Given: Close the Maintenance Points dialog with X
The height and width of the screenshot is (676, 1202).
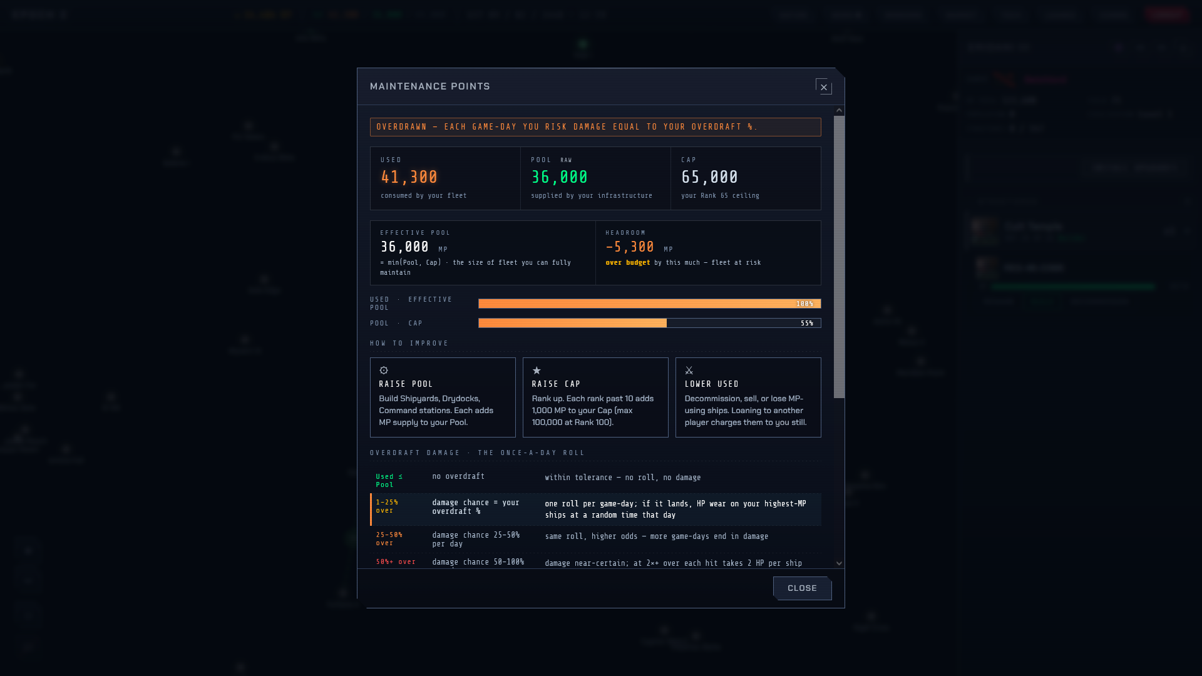Looking at the screenshot, I should [x=823, y=87].
